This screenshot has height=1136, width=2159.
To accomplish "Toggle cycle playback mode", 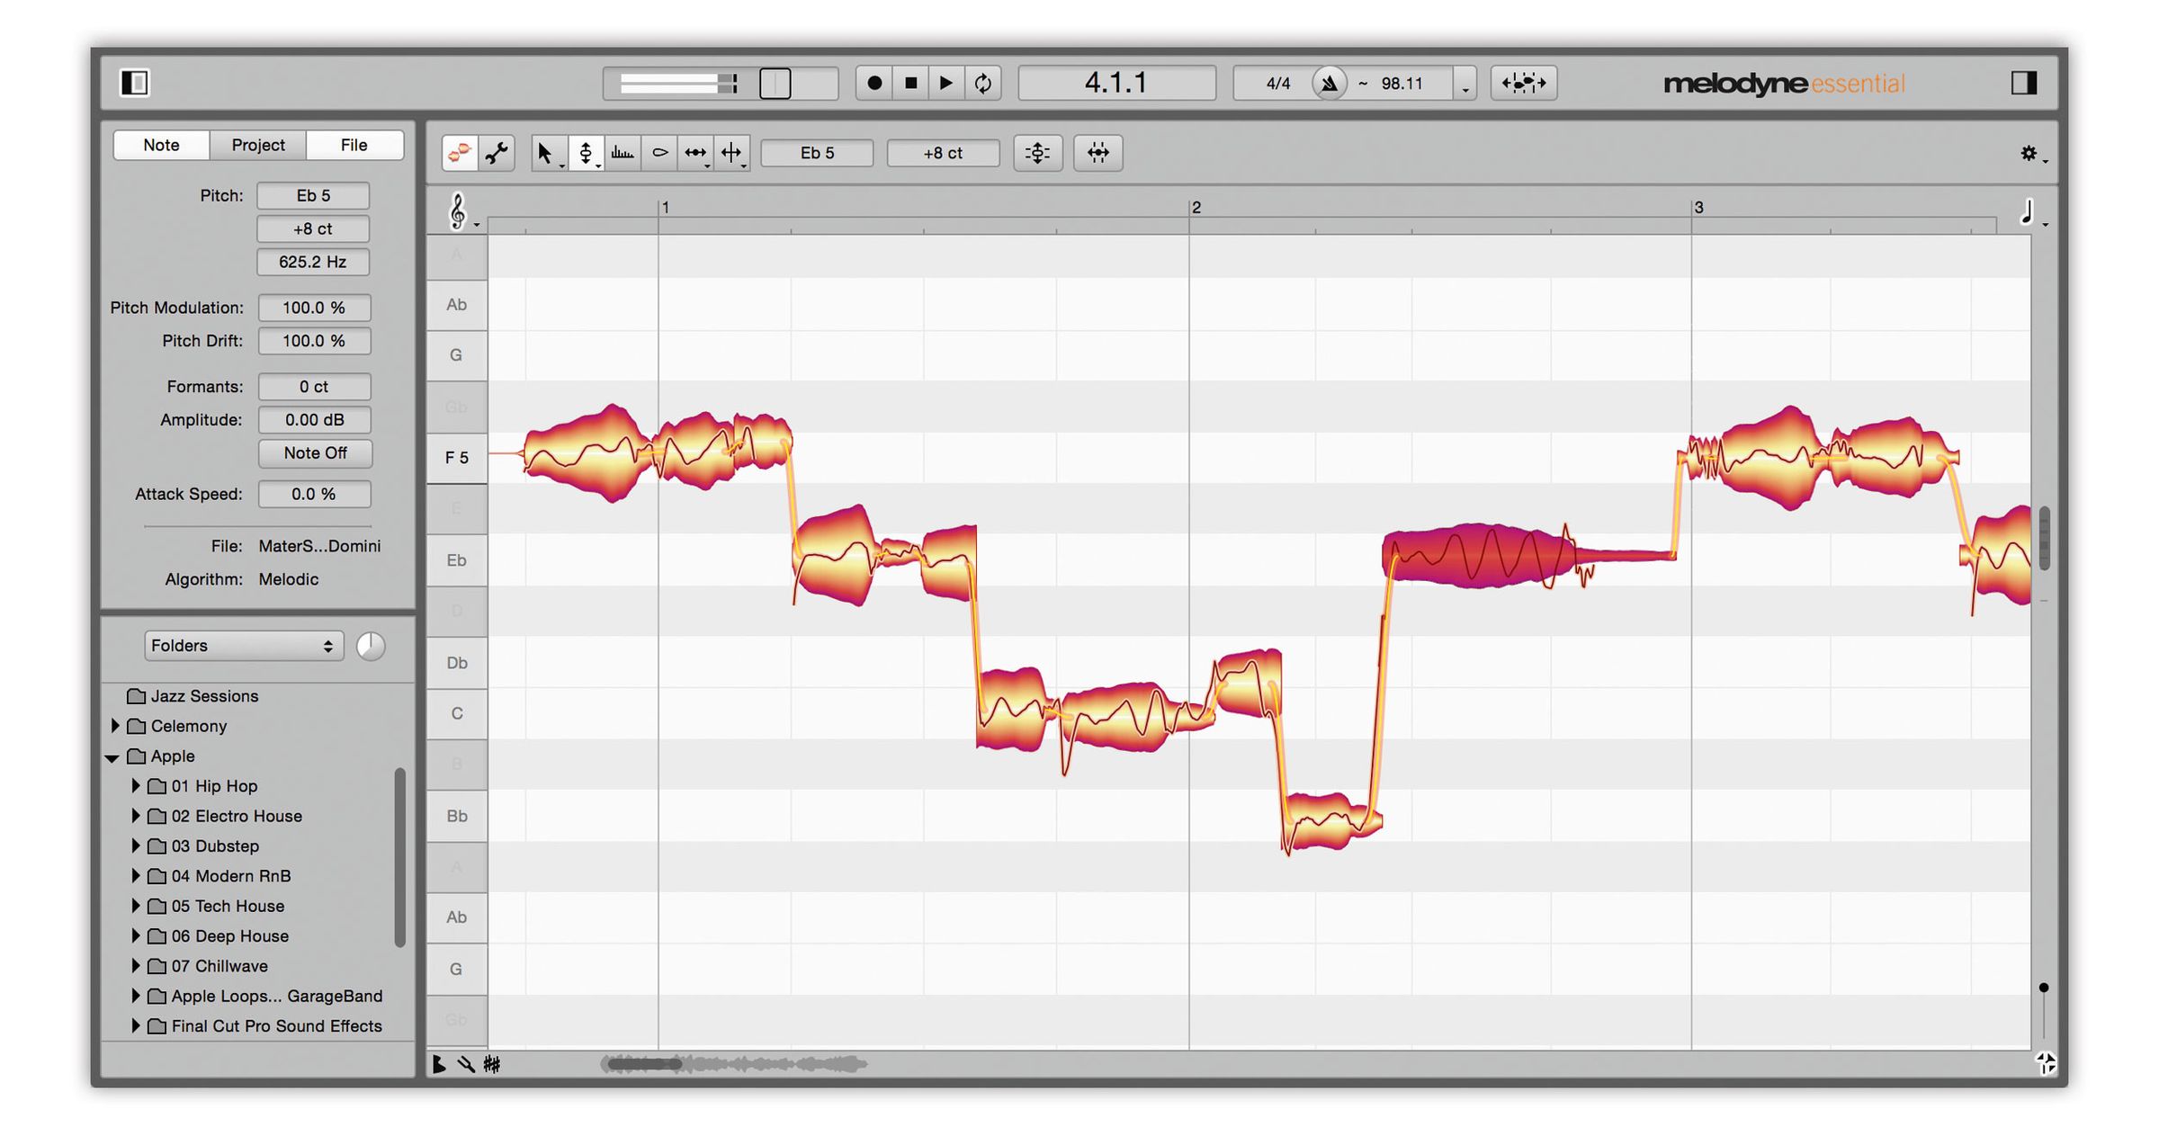I will [x=982, y=83].
